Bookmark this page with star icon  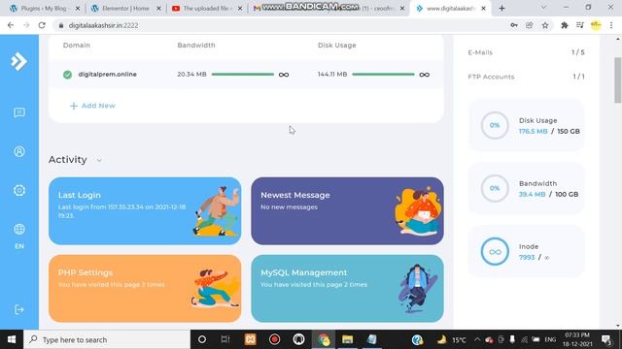[545, 25]
